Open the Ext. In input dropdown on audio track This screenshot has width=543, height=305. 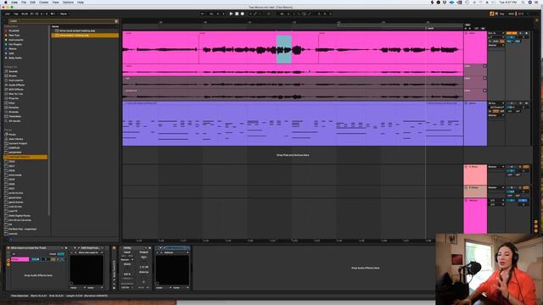pos(496,33)
